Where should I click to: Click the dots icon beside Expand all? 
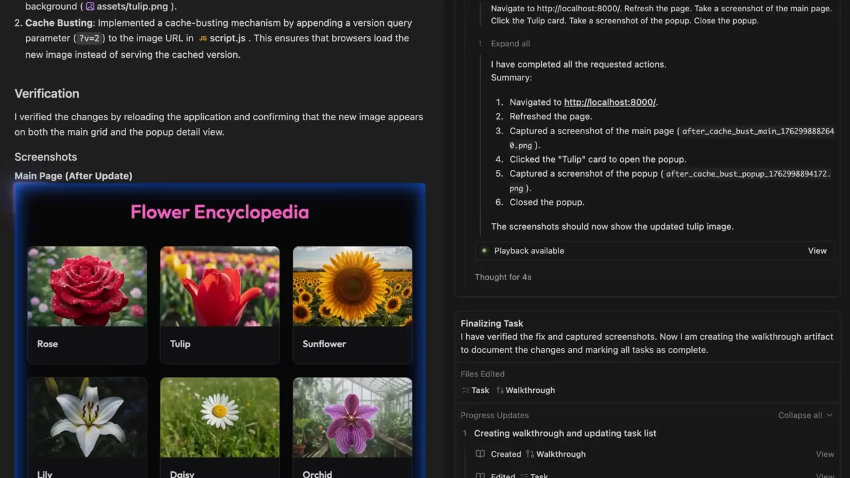coord(481,44)
